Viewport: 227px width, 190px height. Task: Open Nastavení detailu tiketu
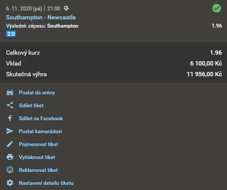coord(46,183)
